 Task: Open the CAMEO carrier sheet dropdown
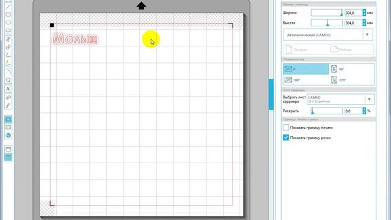[x=341, y=99]
